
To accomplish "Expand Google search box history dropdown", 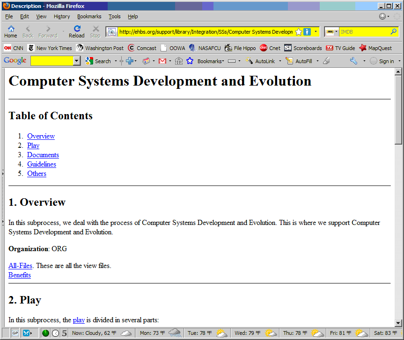I will click(x=76, y=61).
